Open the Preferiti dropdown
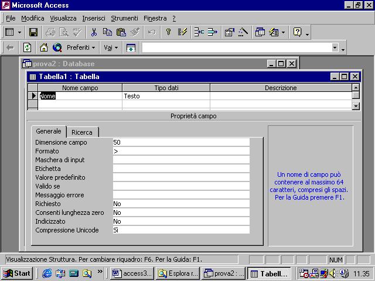Image resolution: width=375 pixels, height=281 pixels. [81, 48]
